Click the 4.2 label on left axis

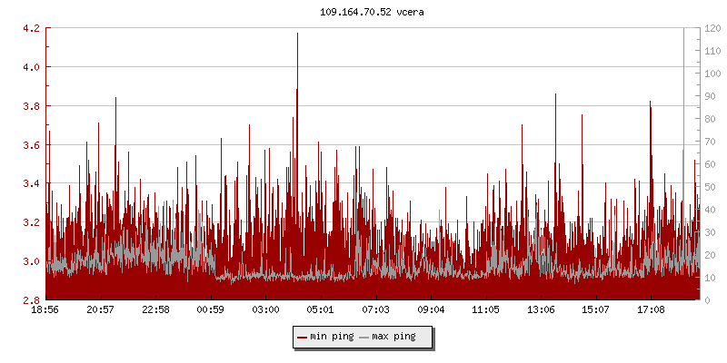31,28
